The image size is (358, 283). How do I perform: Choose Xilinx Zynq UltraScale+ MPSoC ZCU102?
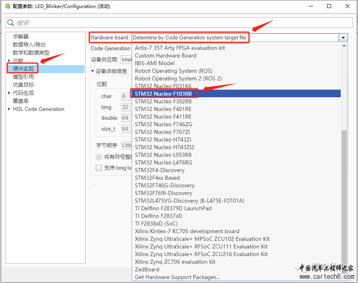[x=236, y=239]
